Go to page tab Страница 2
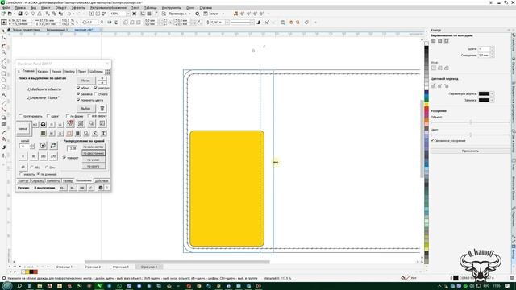 click(x=93, y=267)
